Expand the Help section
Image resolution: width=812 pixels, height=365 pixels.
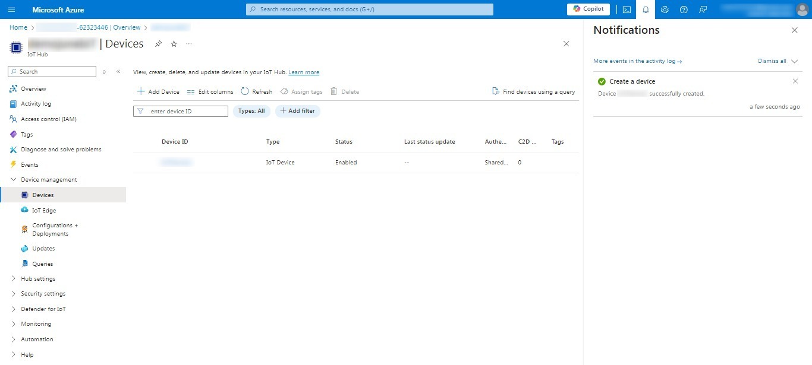(x=27, y=355)
